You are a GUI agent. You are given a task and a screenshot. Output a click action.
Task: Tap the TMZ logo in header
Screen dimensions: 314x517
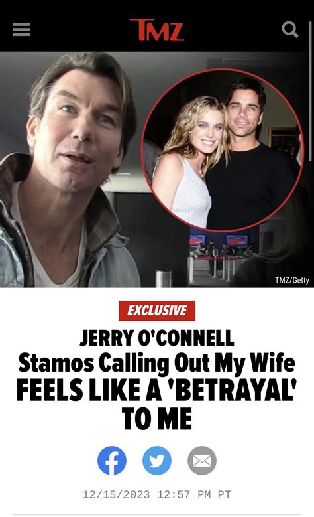pyautogui.click(x=157, y=30)
